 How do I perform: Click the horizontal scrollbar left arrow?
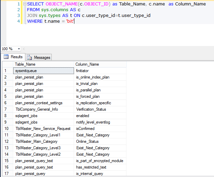(x=24, y=49)
